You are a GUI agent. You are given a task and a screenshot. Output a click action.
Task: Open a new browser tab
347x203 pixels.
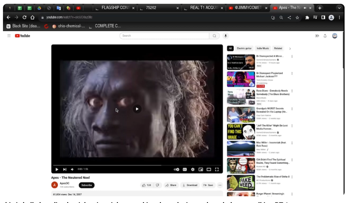(320, 8)
